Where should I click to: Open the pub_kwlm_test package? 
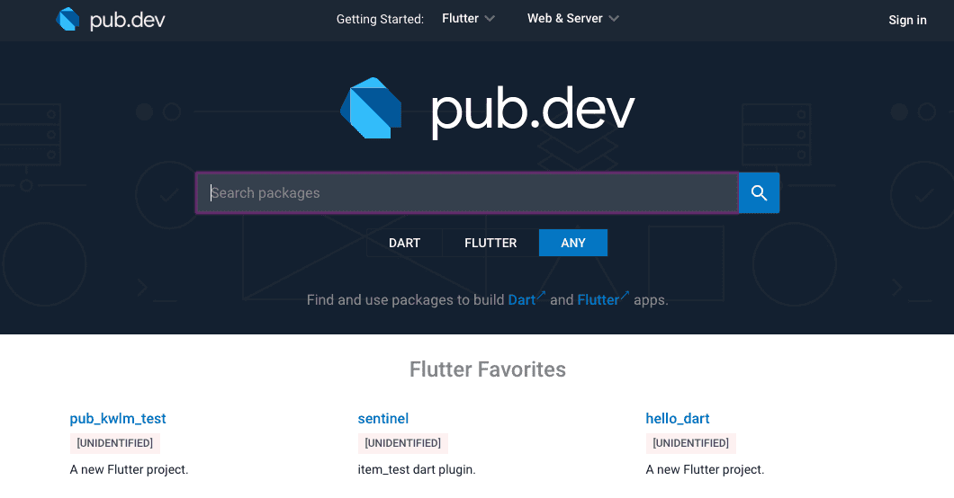pos(118,418)
